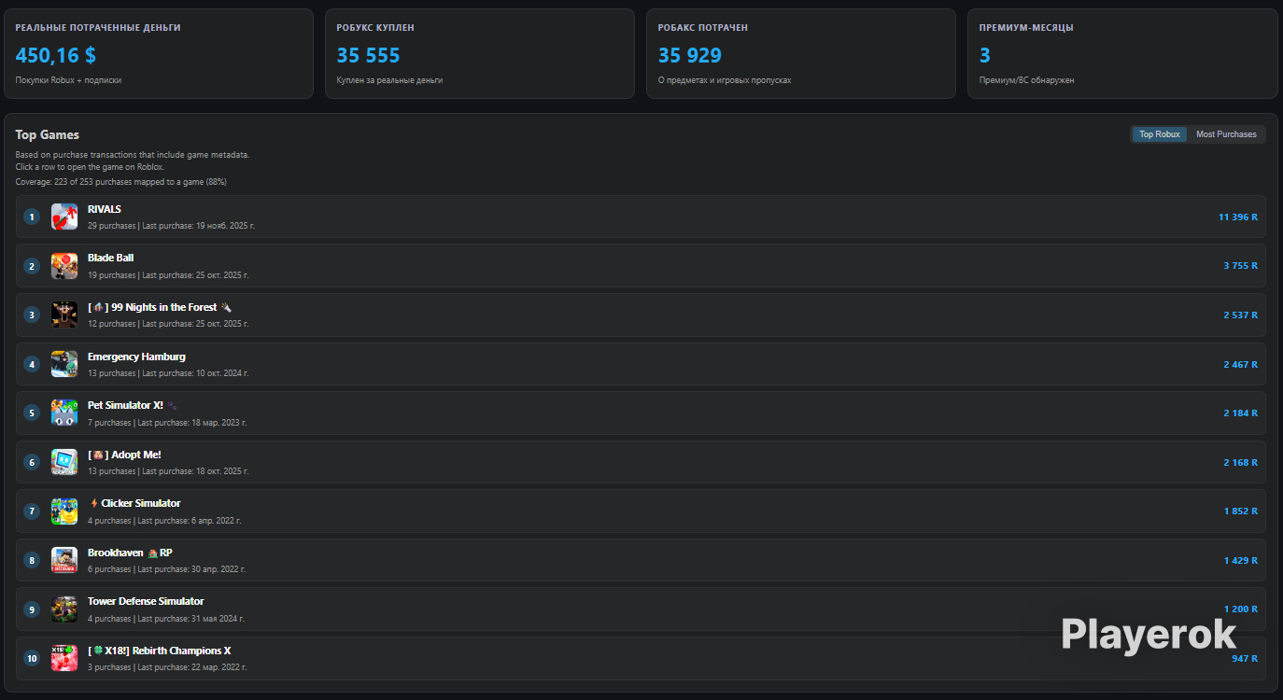Select the rank 10 badge for Rebirth Champions X
Viewport: 1283px width, 700px height.
[x=32, y=658]
